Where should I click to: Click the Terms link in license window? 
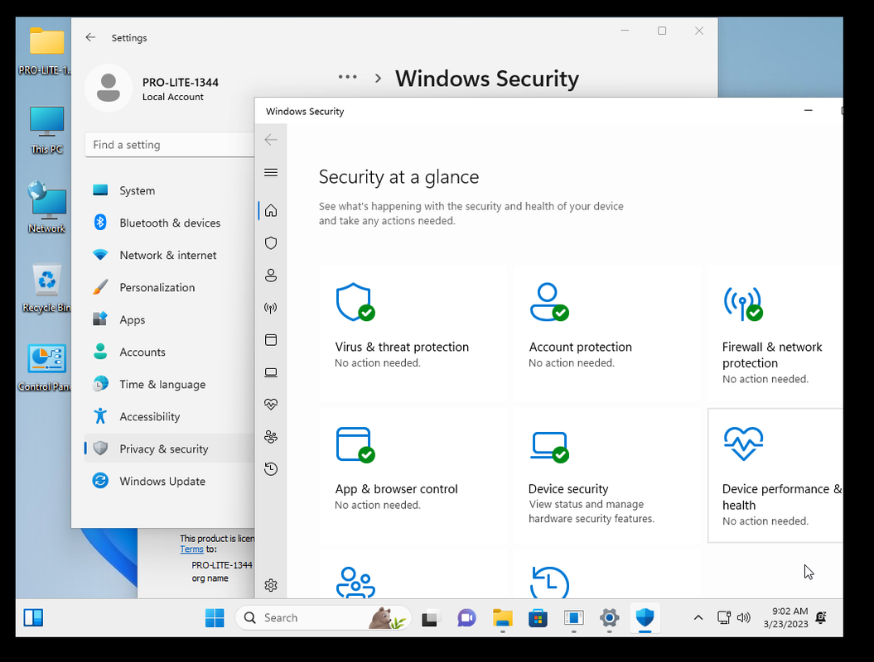[191, 549]
